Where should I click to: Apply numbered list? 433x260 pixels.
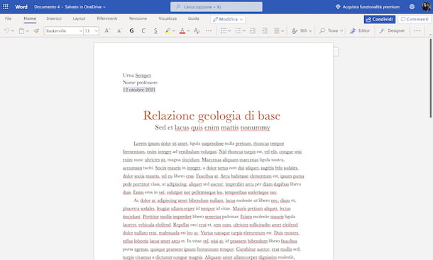238,31
